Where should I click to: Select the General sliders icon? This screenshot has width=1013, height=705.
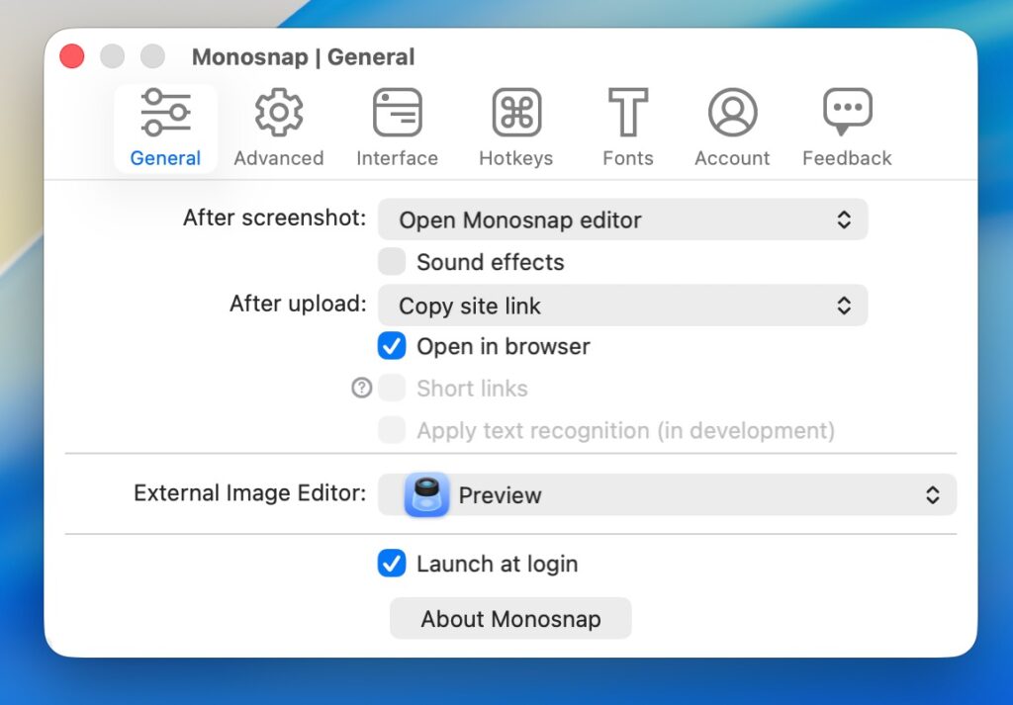(x=165, y=113)
